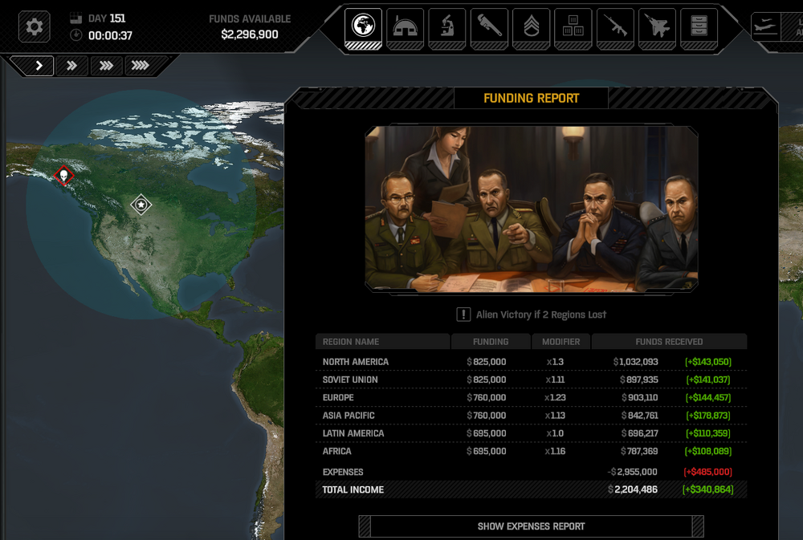The width and height of the screenshot is (803, 540).
Task: Click the Alien Victory if 2 Regions Lost notice
Action: pyautogui.click(x=541, y=315)
